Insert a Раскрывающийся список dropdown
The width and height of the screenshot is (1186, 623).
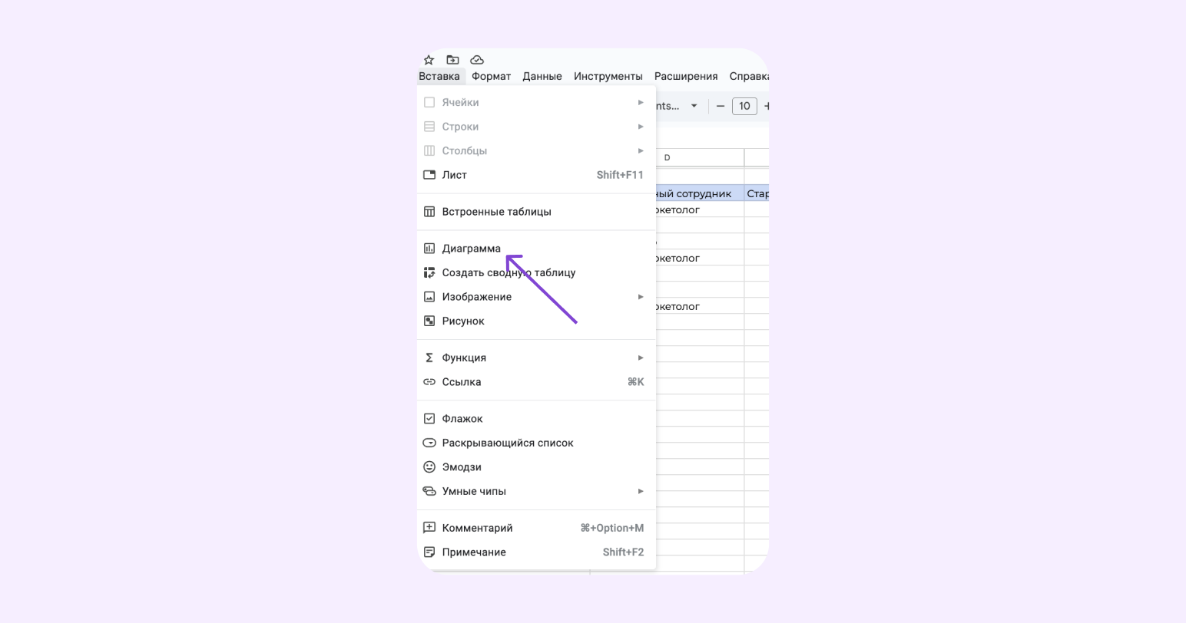[536, 443]
